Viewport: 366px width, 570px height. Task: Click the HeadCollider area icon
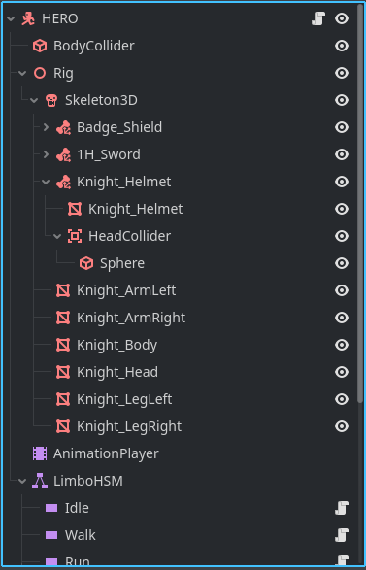(x=75, y=236)
